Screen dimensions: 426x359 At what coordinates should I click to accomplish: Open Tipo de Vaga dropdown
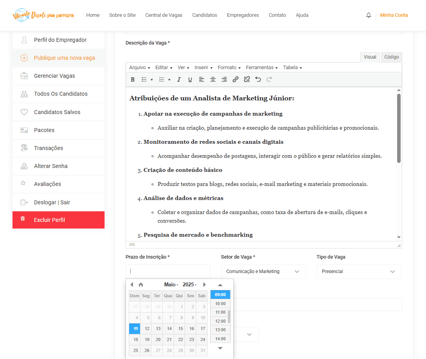pos(359,271)
